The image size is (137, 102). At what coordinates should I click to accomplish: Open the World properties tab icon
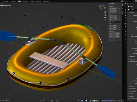click(125, 20)
